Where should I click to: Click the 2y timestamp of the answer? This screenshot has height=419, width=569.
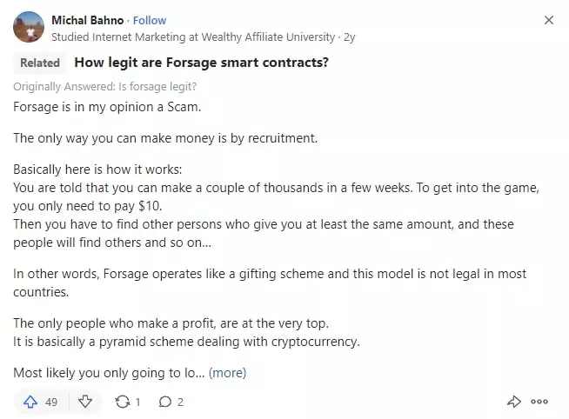pos(350,37)
